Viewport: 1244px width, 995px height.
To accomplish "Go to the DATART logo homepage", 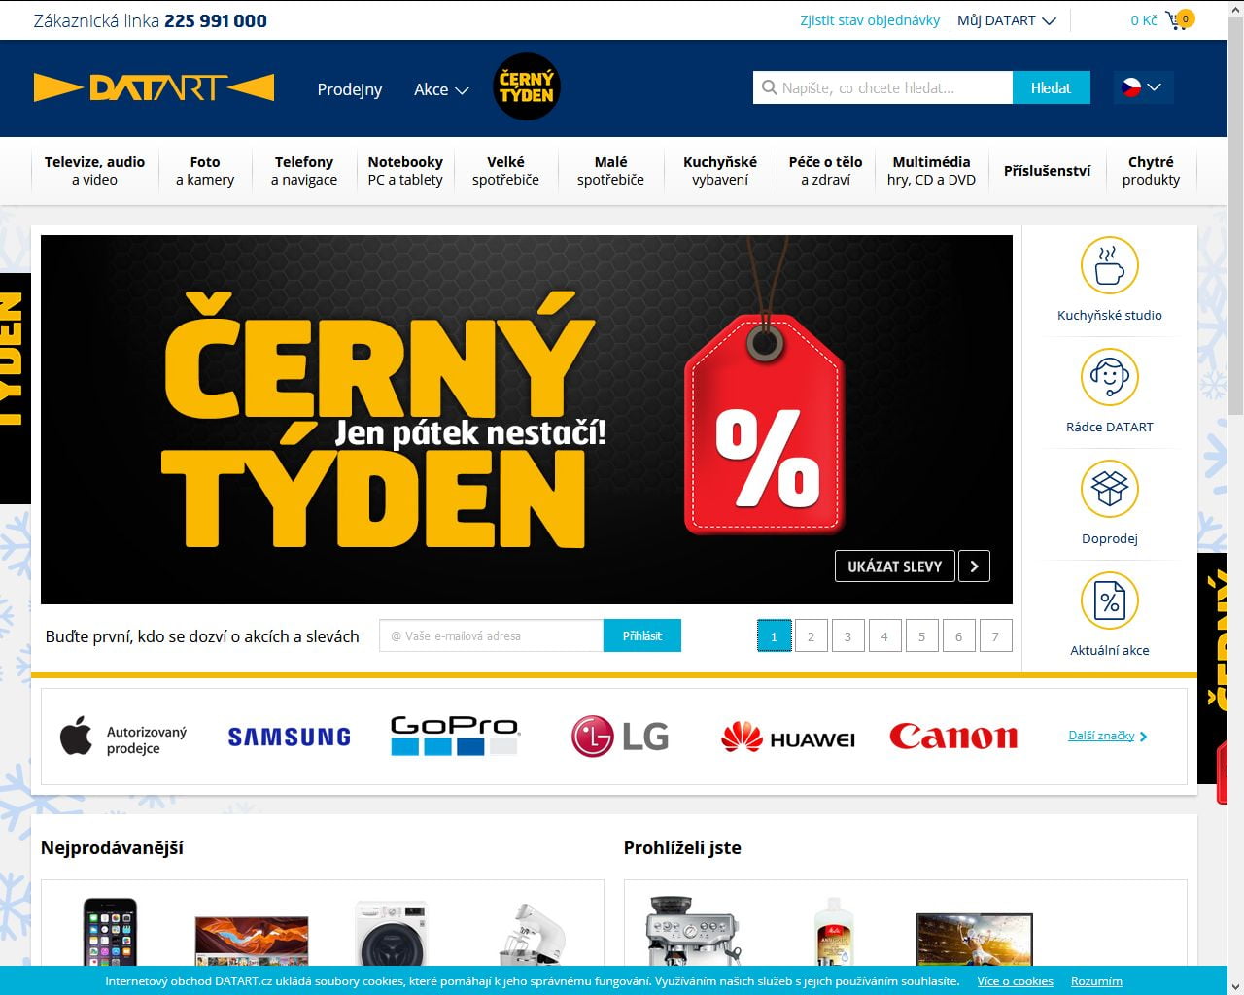I will pyautogui.click(x=154, y=87).
